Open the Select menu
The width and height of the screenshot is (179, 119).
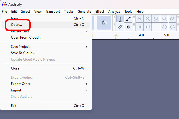(26, 12)
